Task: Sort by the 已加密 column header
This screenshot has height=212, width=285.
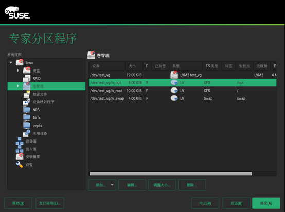Action: click(x=160, y=66)
